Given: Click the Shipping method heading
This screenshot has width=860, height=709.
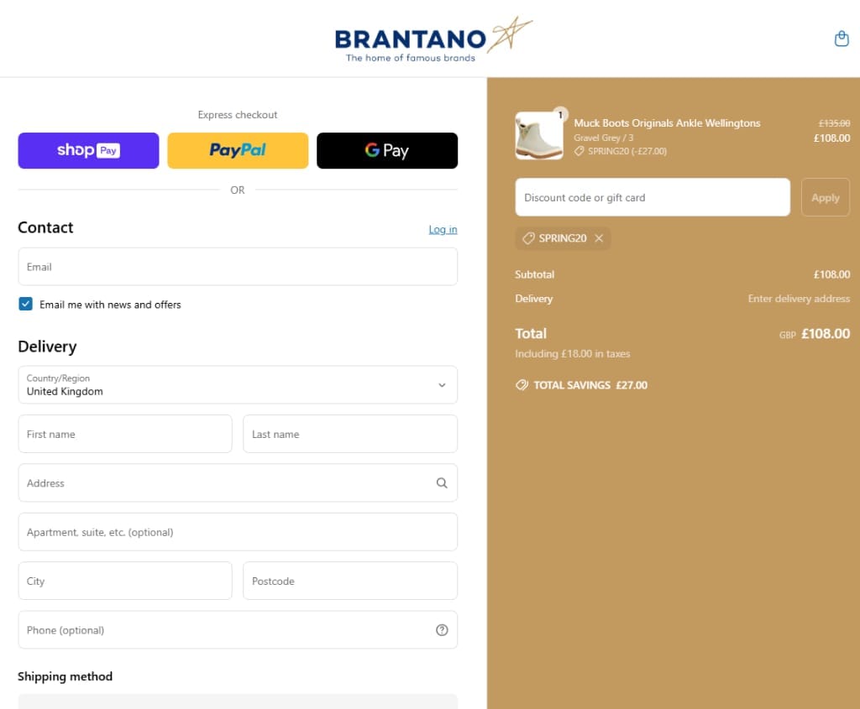Looking at the screenshot, I should point(65,676).
